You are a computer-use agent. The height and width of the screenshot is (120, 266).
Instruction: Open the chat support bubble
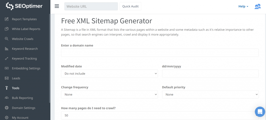click(260, 112)
